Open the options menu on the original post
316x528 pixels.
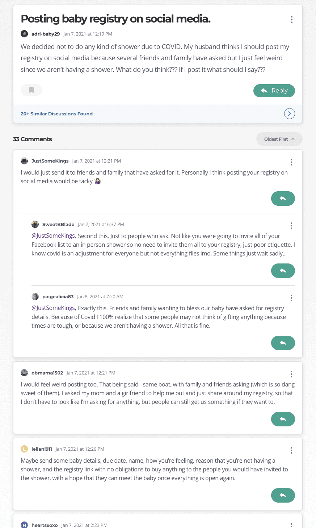click(x=292, y=20)
